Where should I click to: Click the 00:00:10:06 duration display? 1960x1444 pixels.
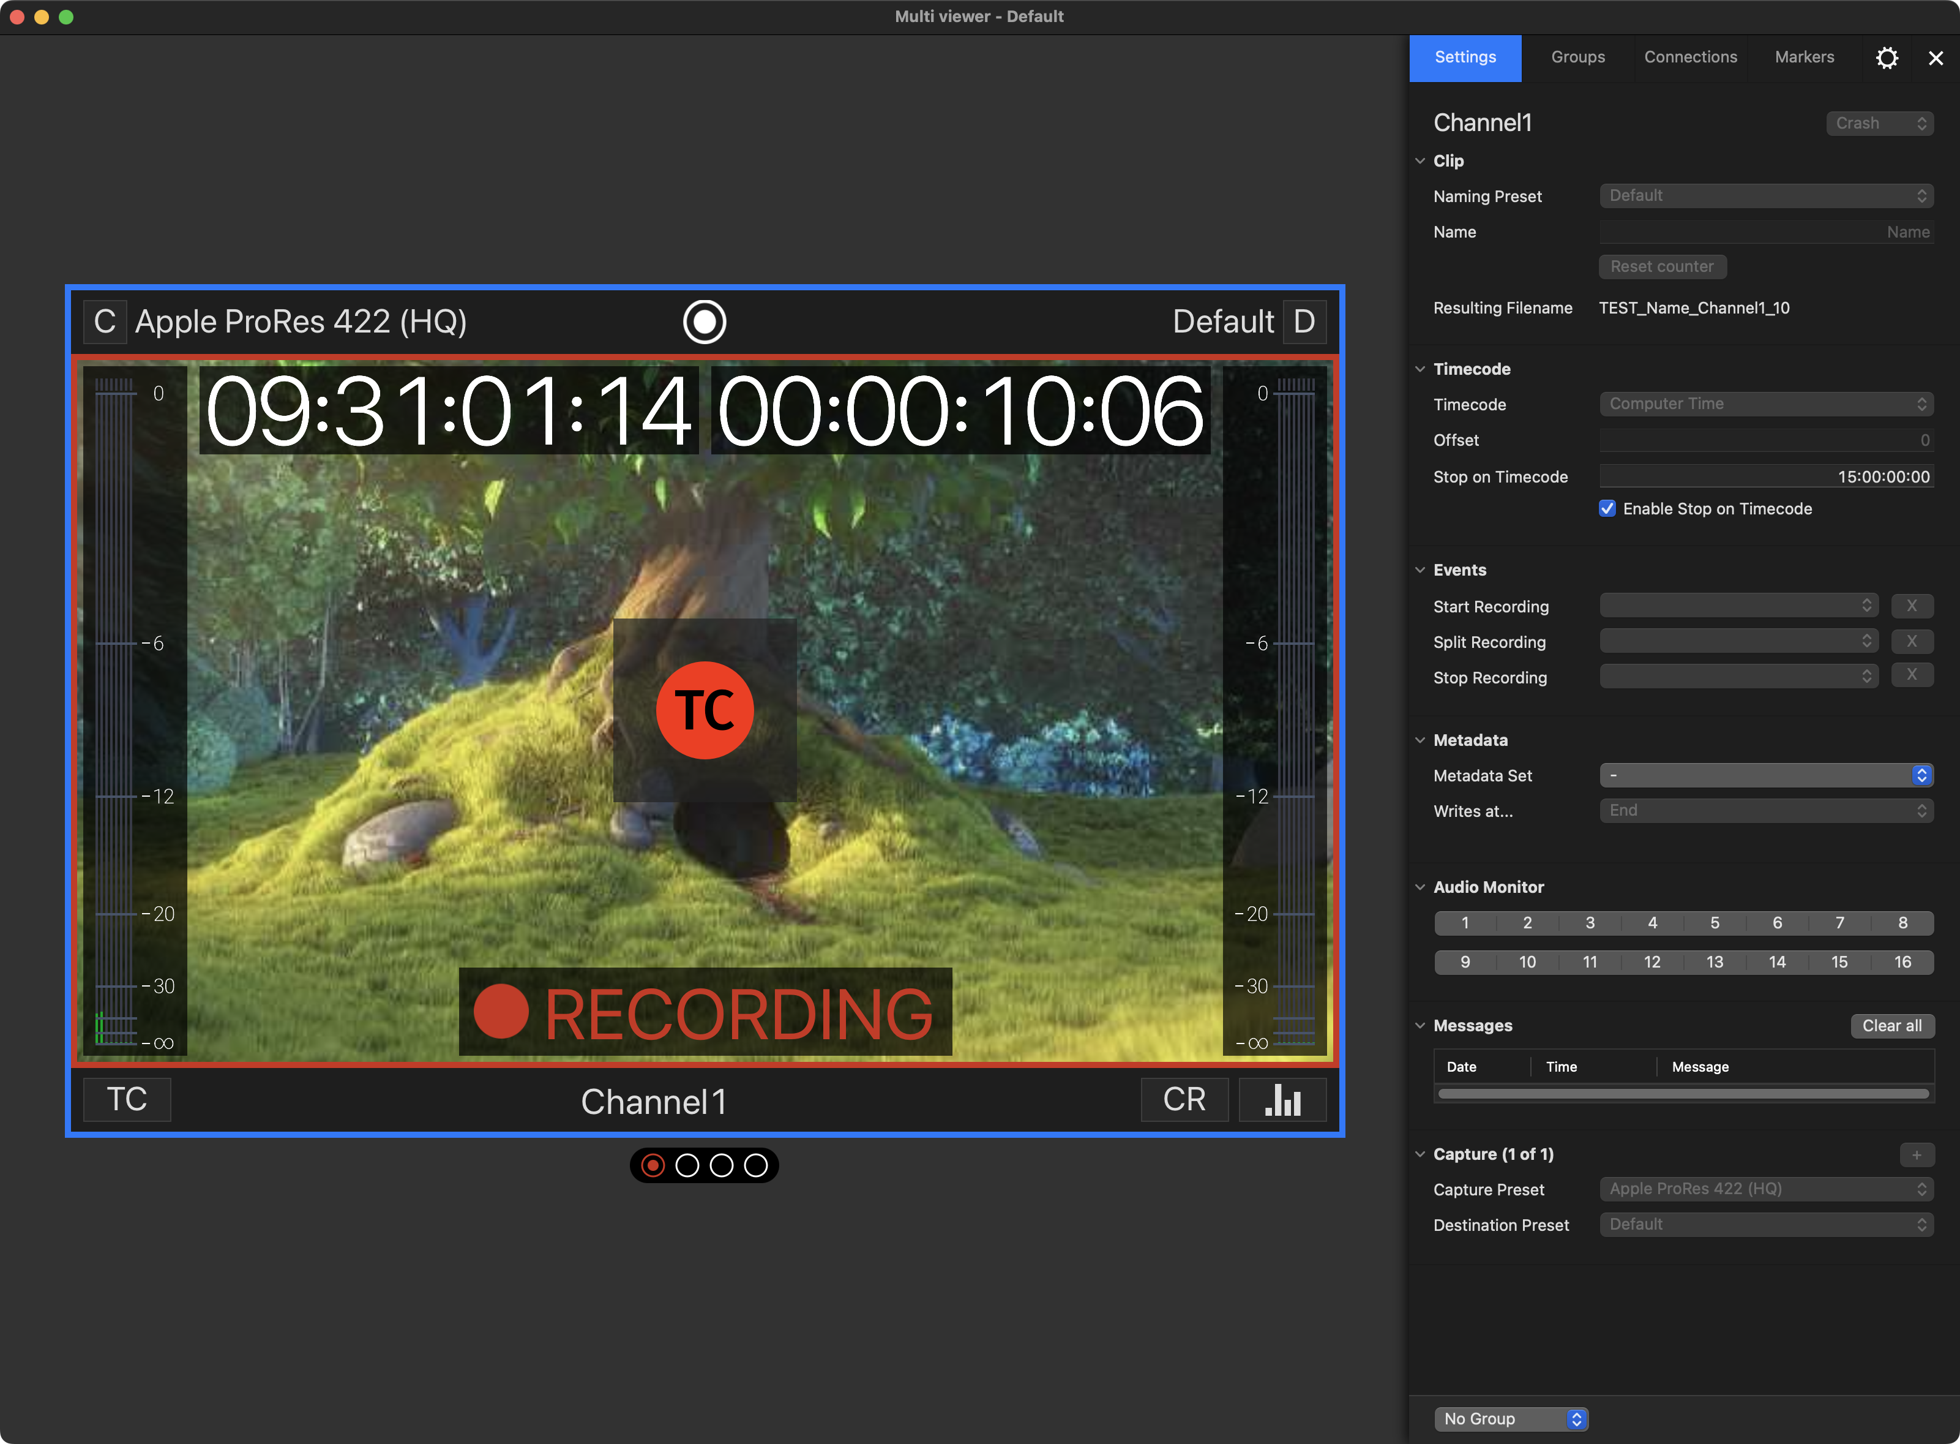pyautogui.click(x=960, y=411)
